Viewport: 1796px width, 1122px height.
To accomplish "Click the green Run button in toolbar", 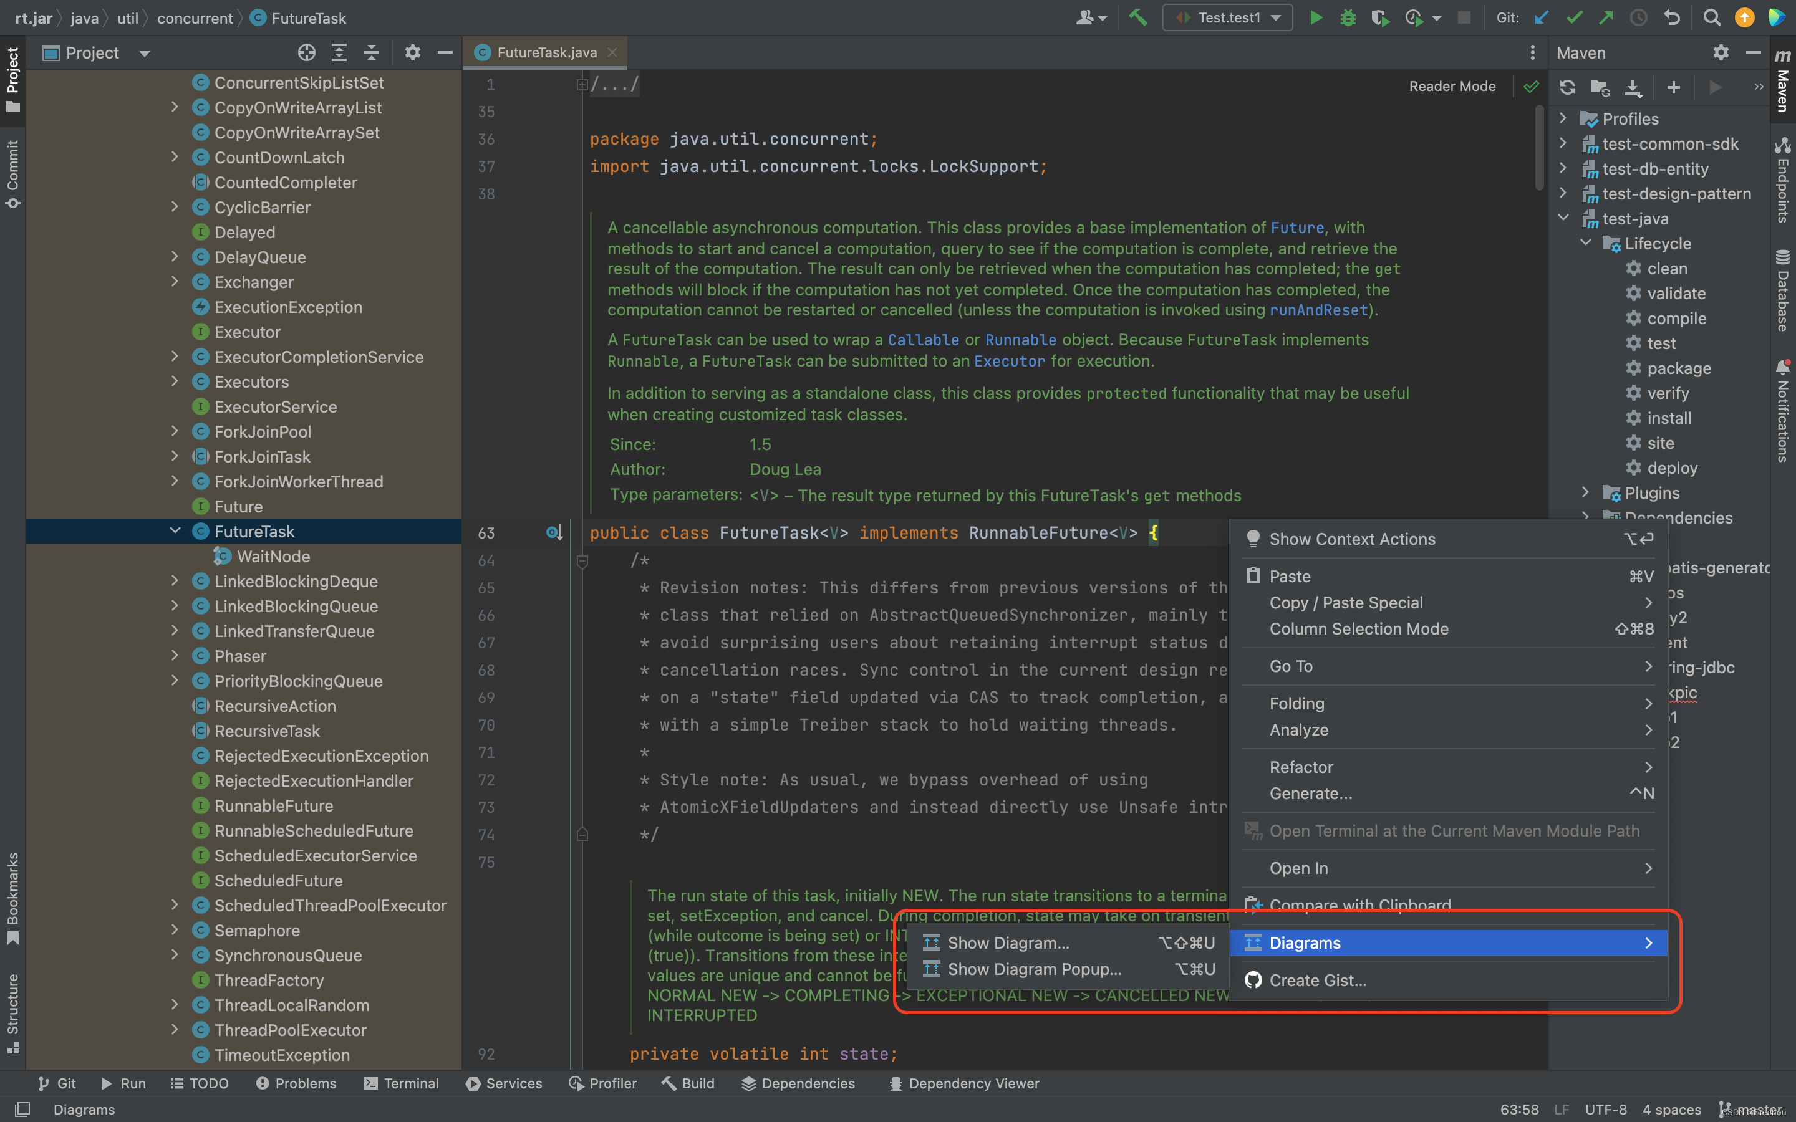I will click(x=1315, y=18).
